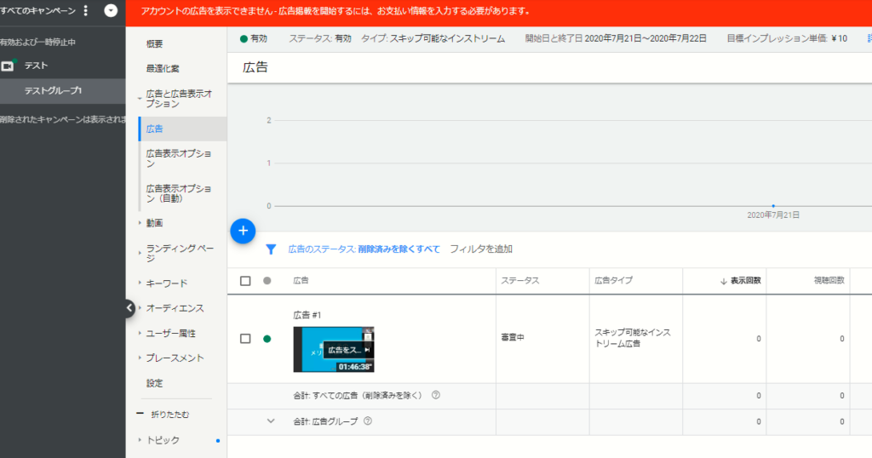Check the select-all checkbox in the table header
872x458 pixels.
245,281
